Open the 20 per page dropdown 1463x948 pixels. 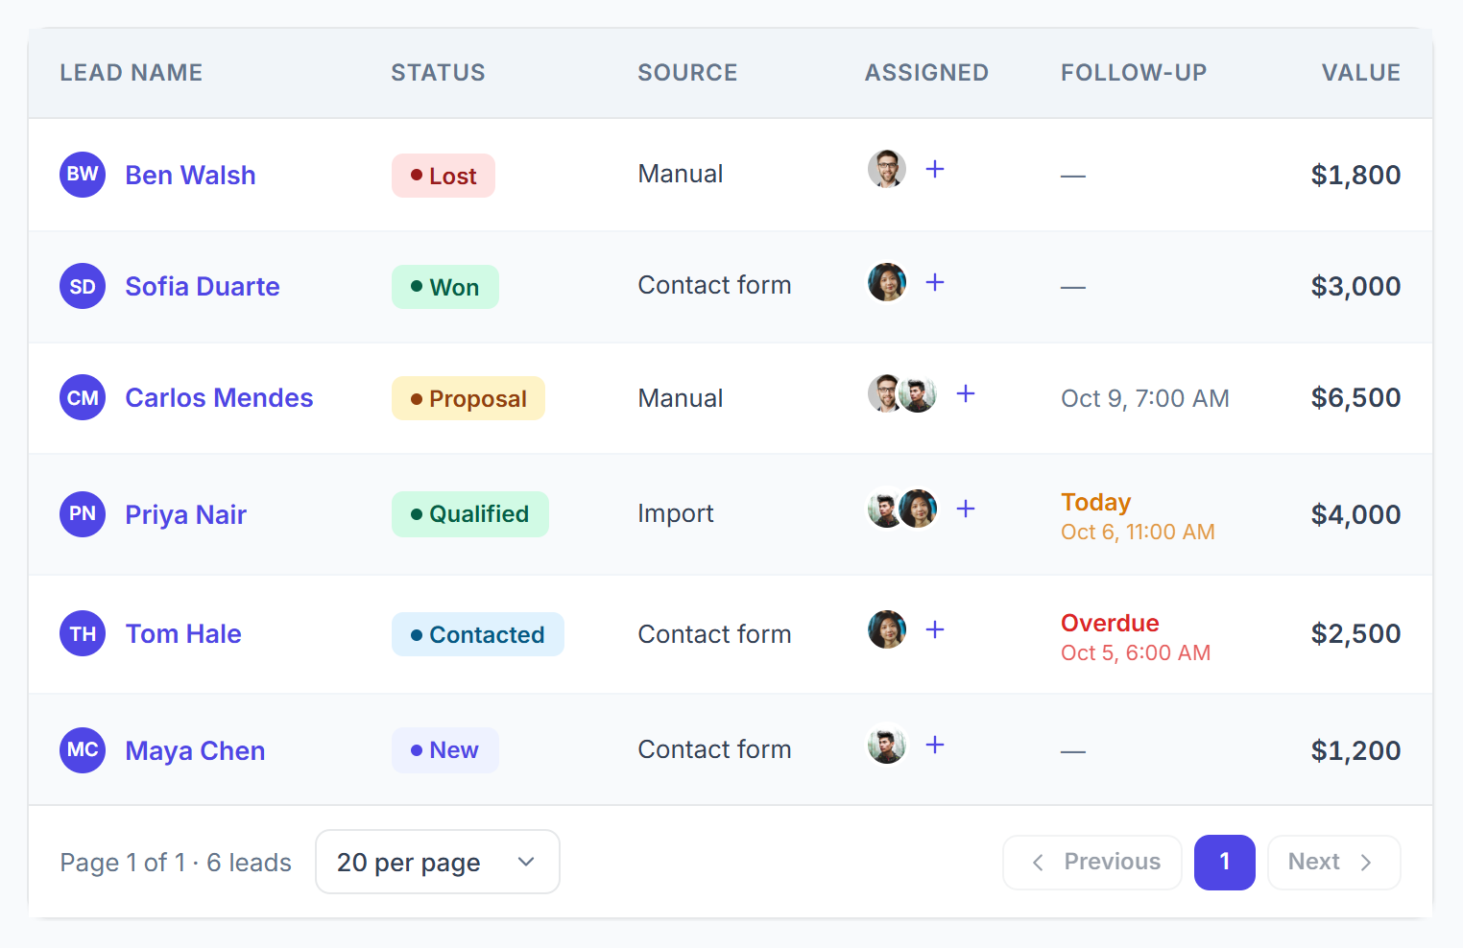[x=438, y=862]
